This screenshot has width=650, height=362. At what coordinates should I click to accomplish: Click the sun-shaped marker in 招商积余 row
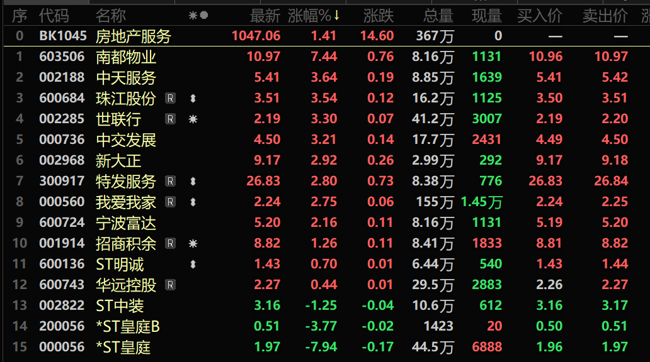click(193, 243)
